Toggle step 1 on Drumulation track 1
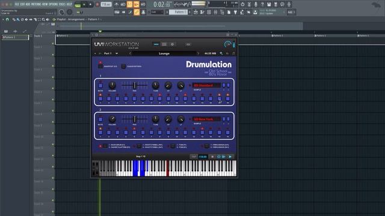Viewport: 385px width, 216px height. [100, 98]
